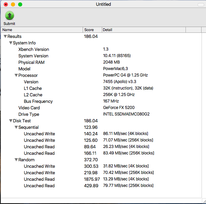Select Sequential Uncached Read scoring 89.64
The width and height of the screenshot is (206, 204).
click(x=101, y=147)
